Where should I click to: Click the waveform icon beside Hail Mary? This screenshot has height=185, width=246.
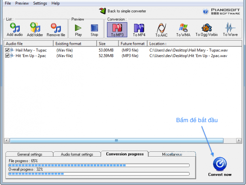pyautogui.click(x=12, y=50)
